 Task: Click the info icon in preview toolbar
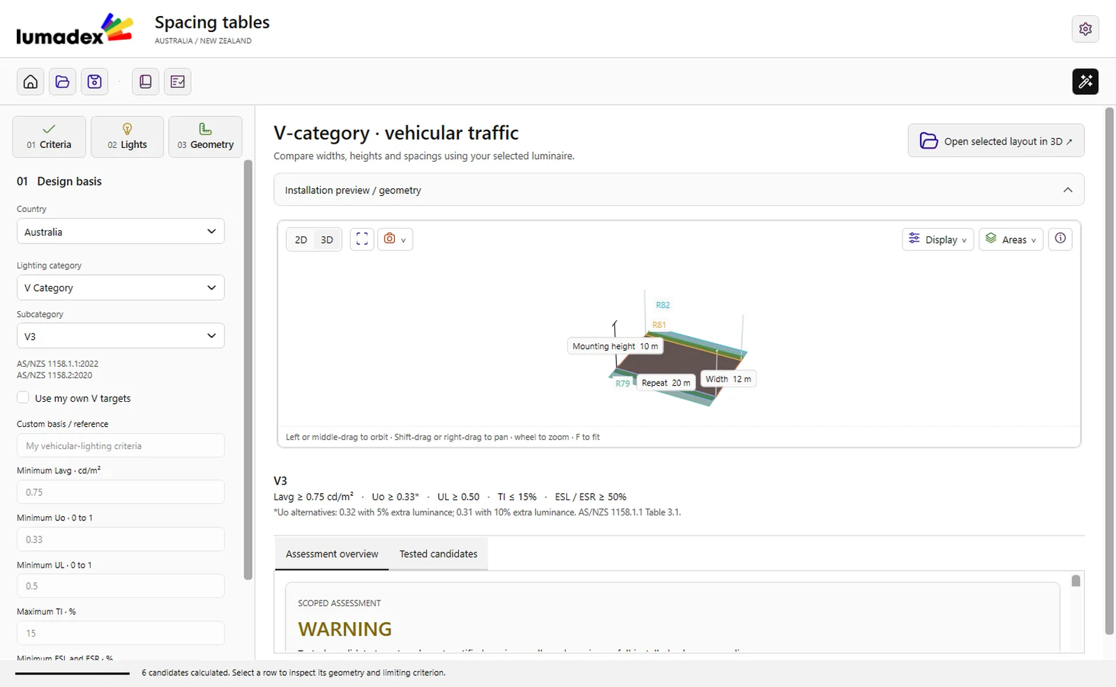(x=1060, y=239)
